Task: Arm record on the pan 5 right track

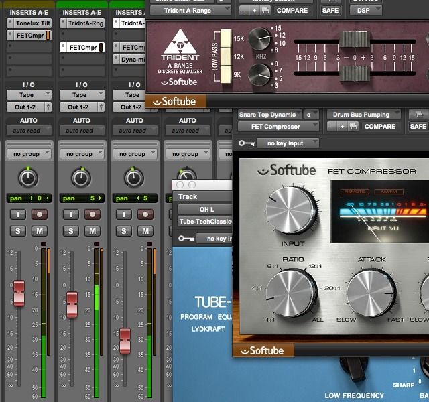Action: [x=93, y=214]
